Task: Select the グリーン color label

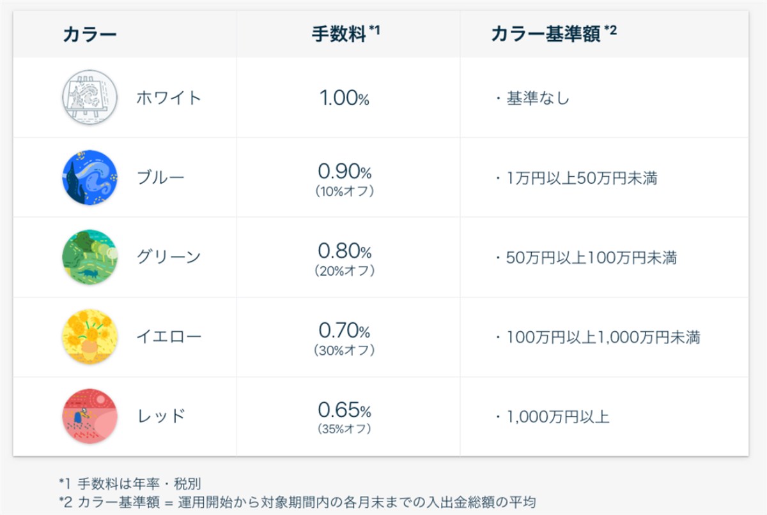Action: pyautogui.click(x=169, y=257)
